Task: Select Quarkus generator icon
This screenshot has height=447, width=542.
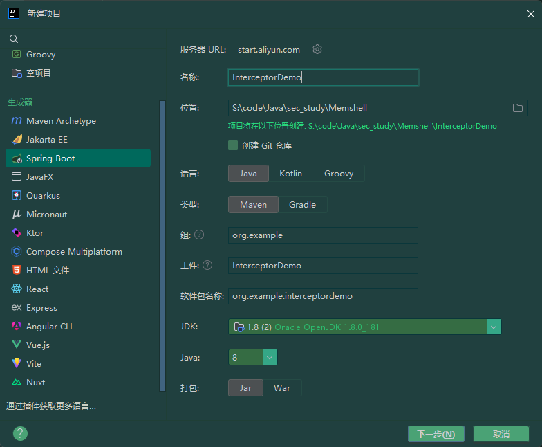Action: (x=17, y=195)
